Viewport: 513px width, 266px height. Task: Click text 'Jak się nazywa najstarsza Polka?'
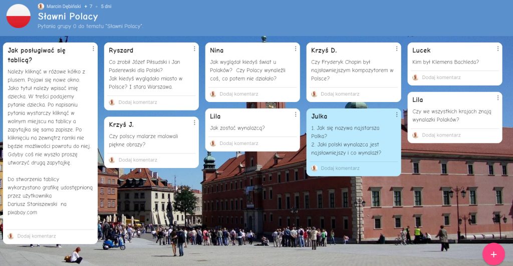[x=345, y=132]
